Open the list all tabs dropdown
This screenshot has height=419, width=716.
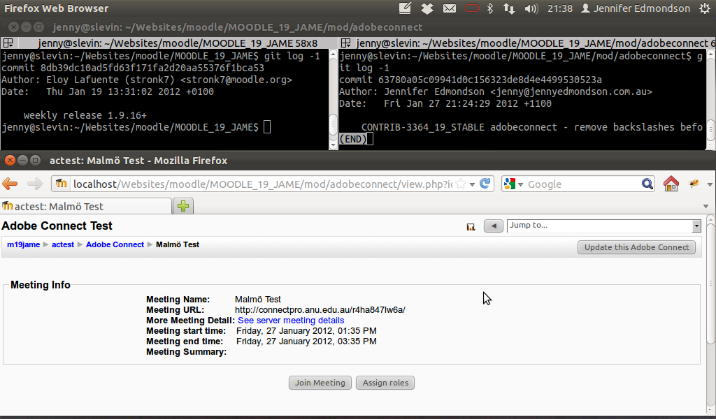(706, 206)
